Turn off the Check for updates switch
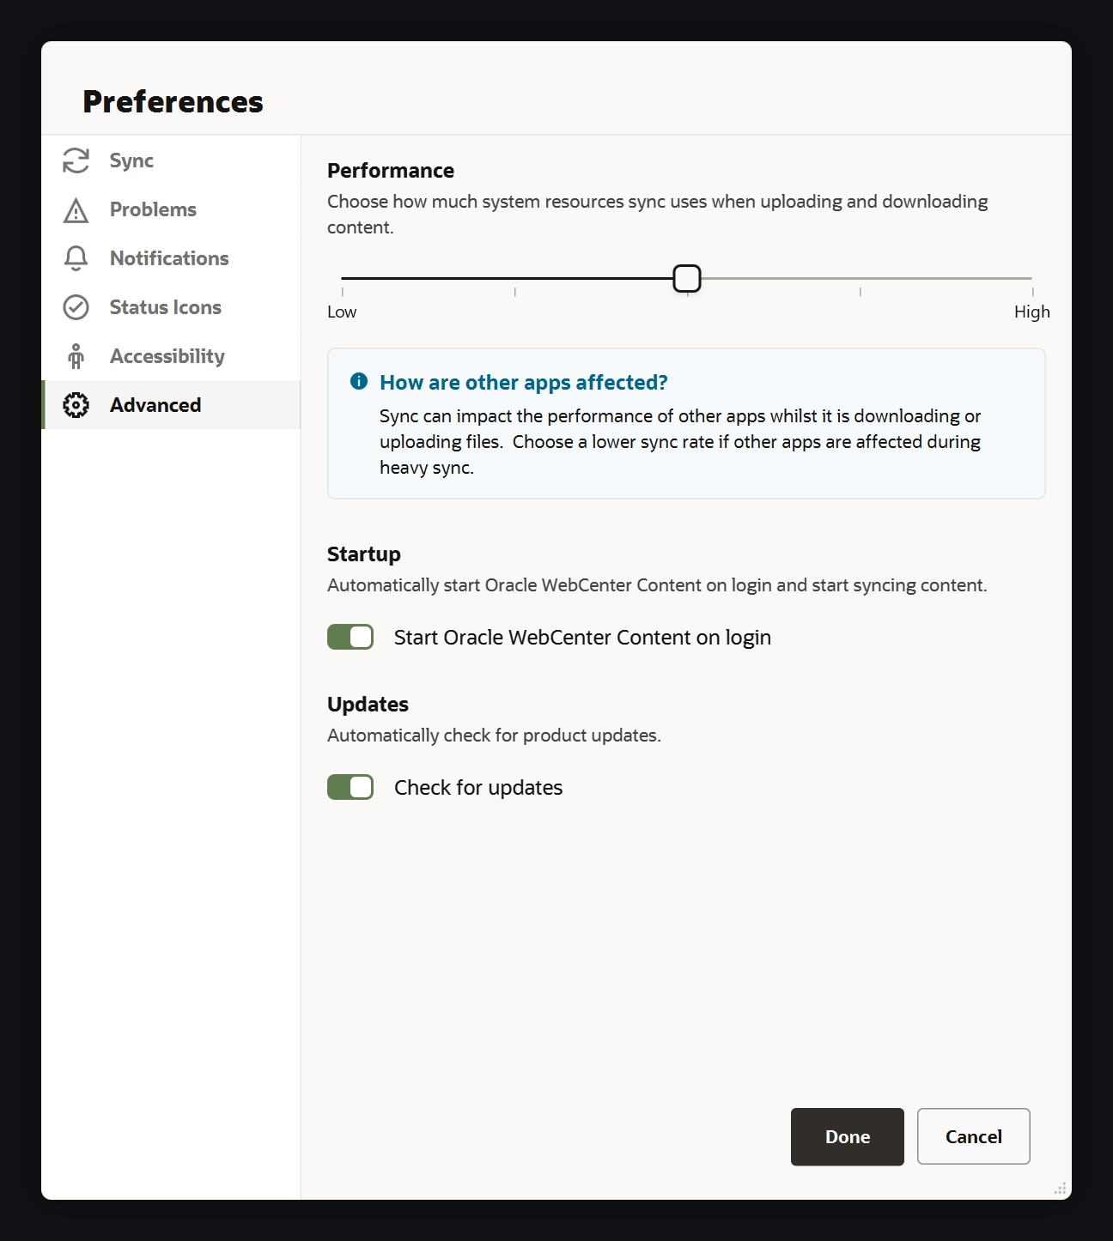This screenshot has width=1113, height=1241. tap(350, 787)
